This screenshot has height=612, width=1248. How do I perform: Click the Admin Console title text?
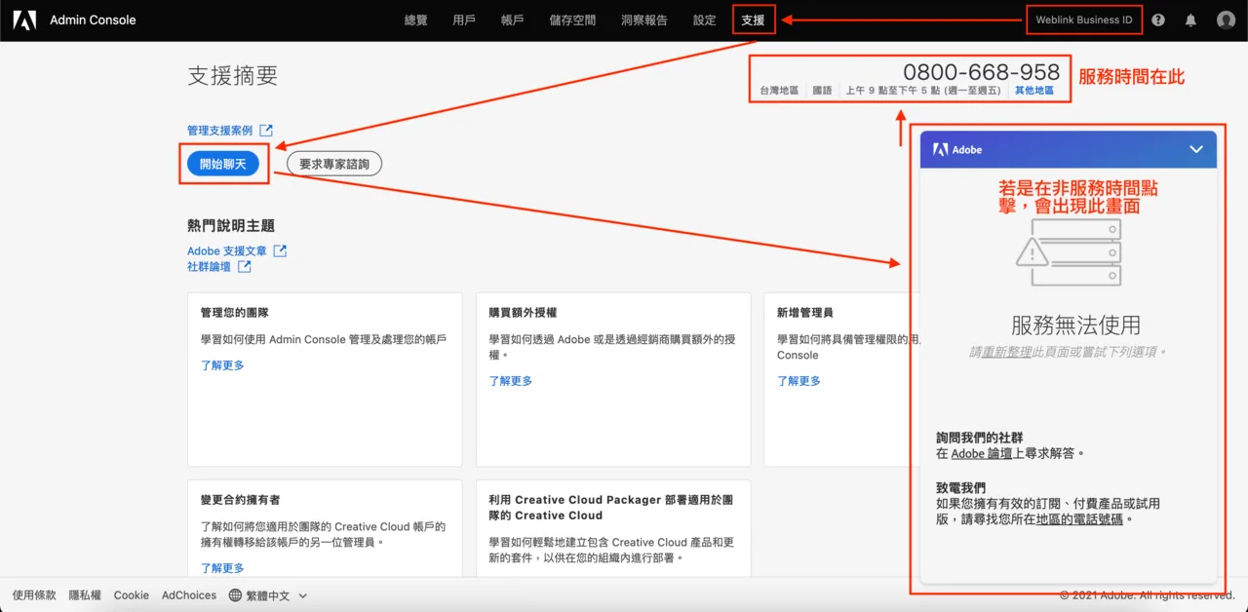pos(93,19)
